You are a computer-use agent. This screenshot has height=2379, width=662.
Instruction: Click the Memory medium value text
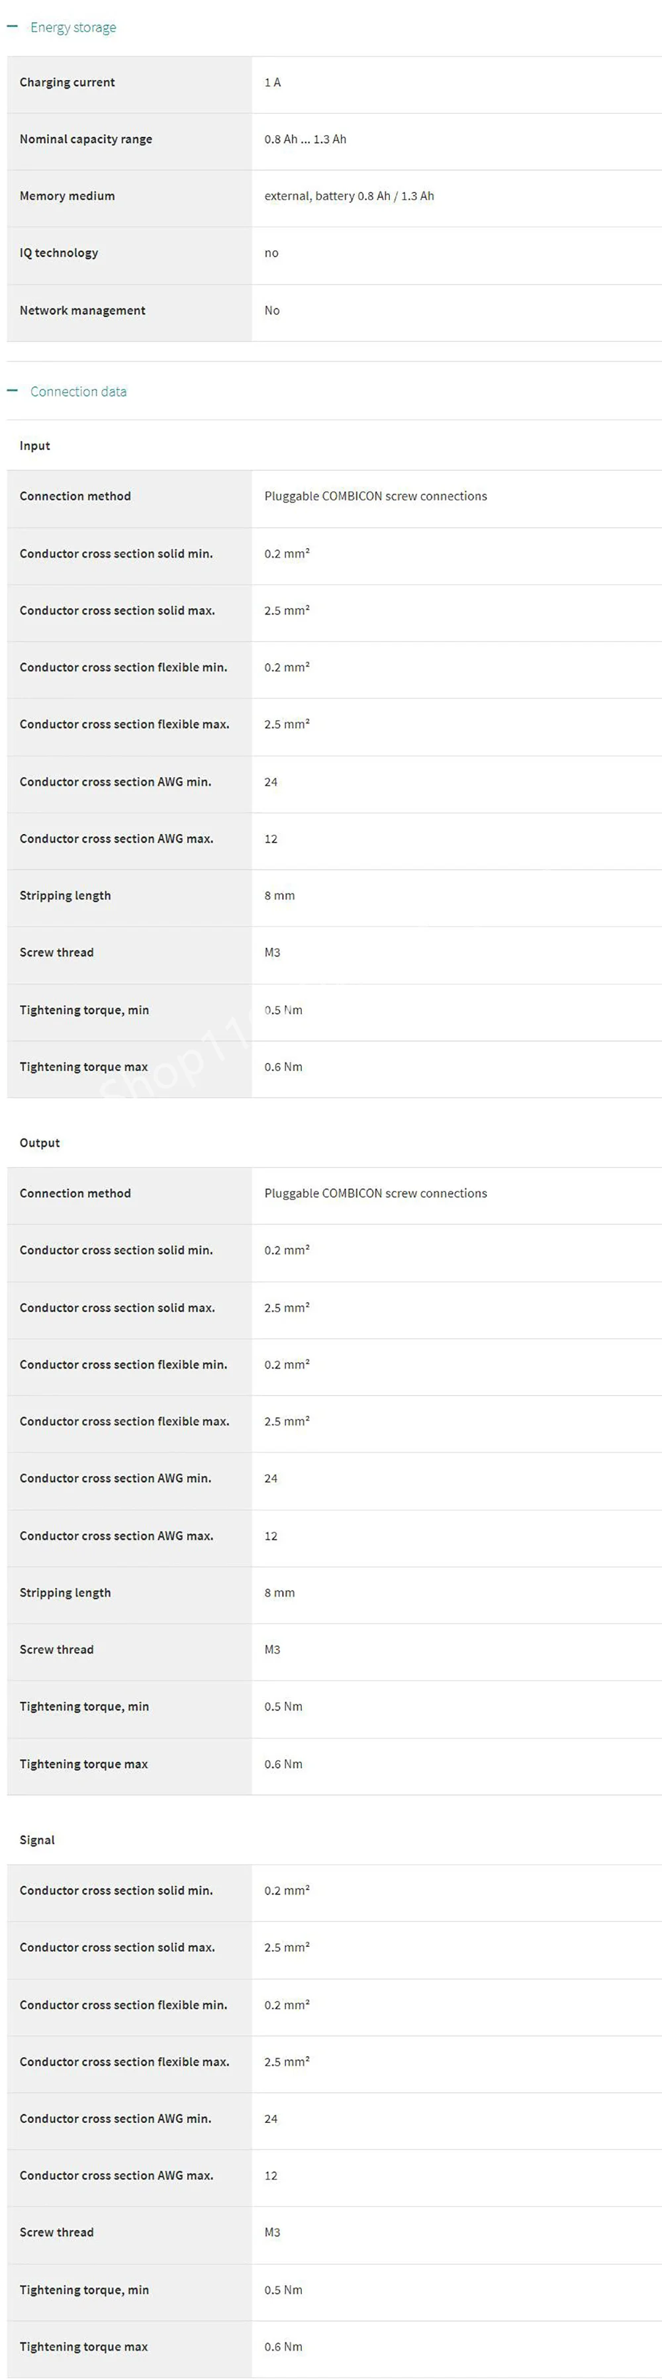(x=349, y=196)
